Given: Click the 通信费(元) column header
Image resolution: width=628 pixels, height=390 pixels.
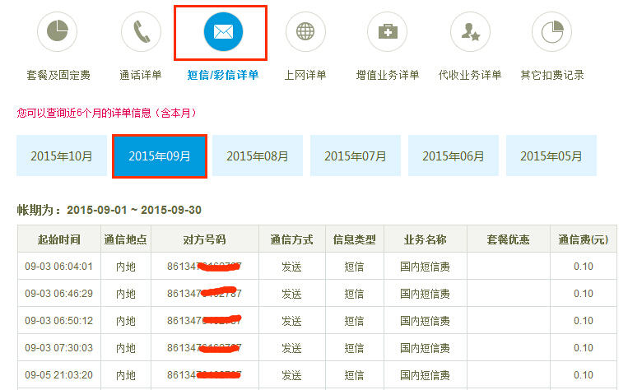Looking at the screenshot, I should point(583,239).
